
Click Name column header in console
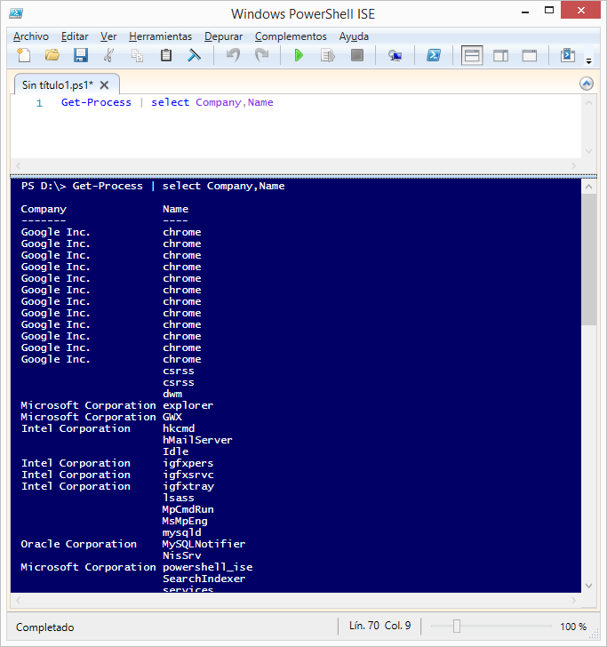pyautogui.click(x=175, y=209)
